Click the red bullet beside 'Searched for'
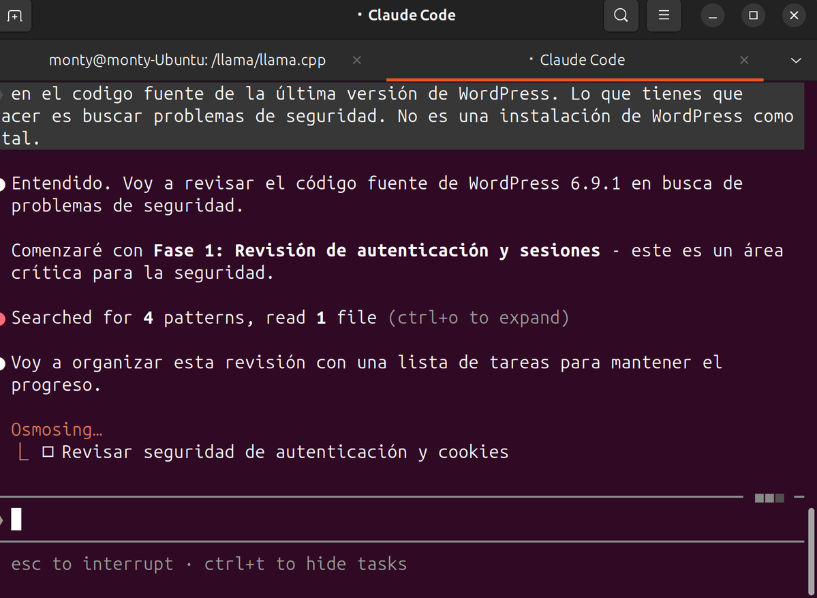 click(x=2, y=318)
